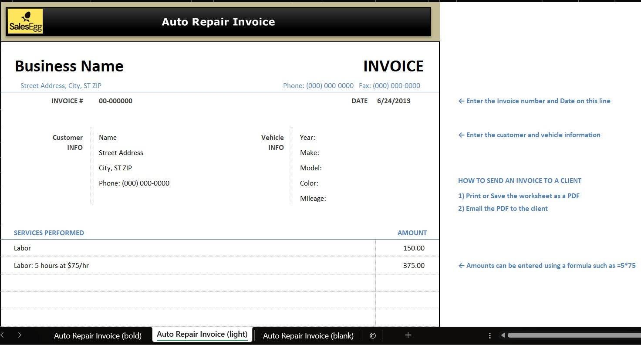Screen dimensions: 641x345
Task: Click the three-dot tab bar options handle
Action: pos(490,335)
